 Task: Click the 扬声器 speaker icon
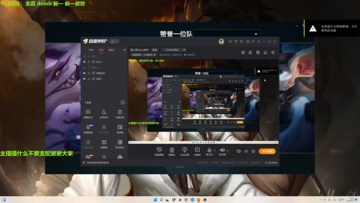click(222, 150)
